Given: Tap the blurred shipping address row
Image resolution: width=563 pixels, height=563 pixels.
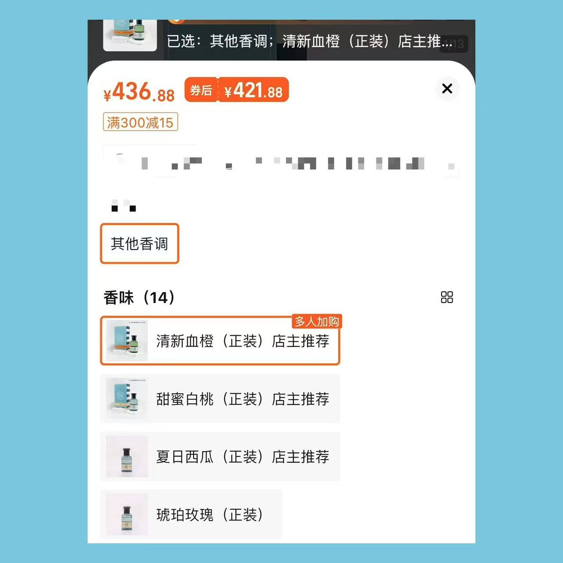Looking at the screenshot, I should [x=281, y=161].
